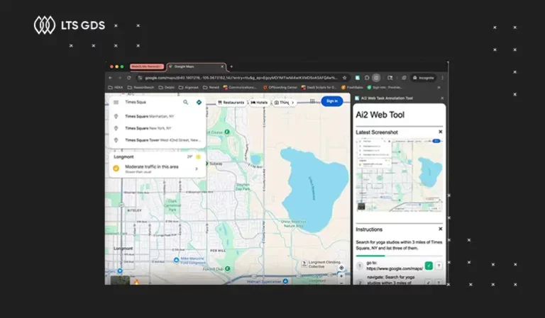
Task: Open the Google Maps hamburger menu
Action: [116, 102]
